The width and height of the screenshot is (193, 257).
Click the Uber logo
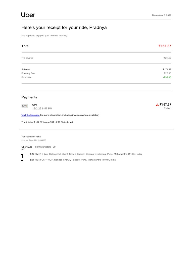28,15
